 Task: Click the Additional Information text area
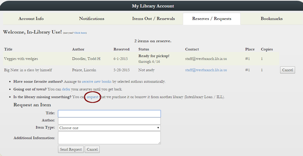(109, 138)
